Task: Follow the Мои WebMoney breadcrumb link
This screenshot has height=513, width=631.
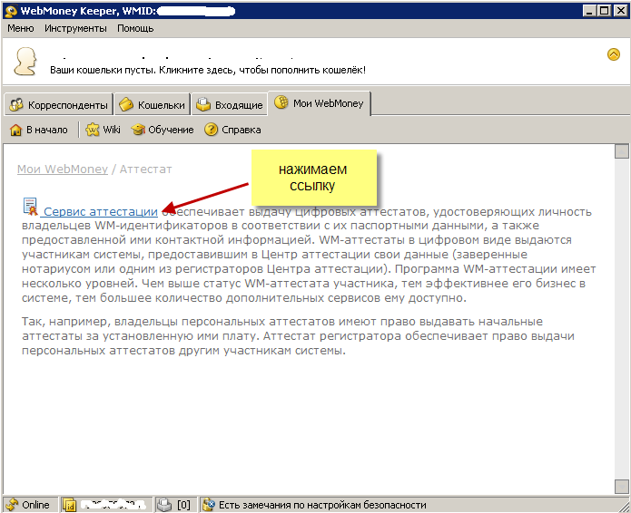Action: point(63,169)
